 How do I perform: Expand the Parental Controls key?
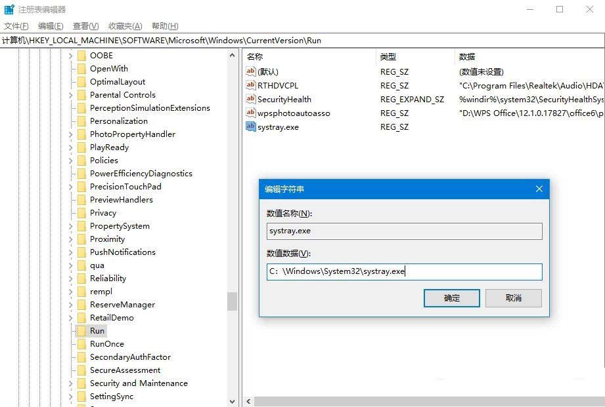pos(70,95)
